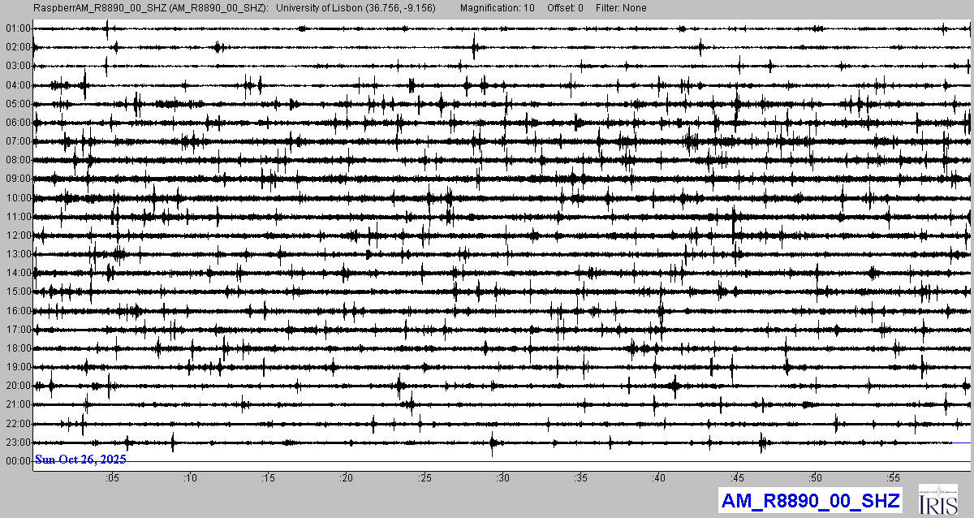The width and height of the screenshot is (974, 518).
Task: Click the :55 minute axis tick label
Action: (893, 478)
